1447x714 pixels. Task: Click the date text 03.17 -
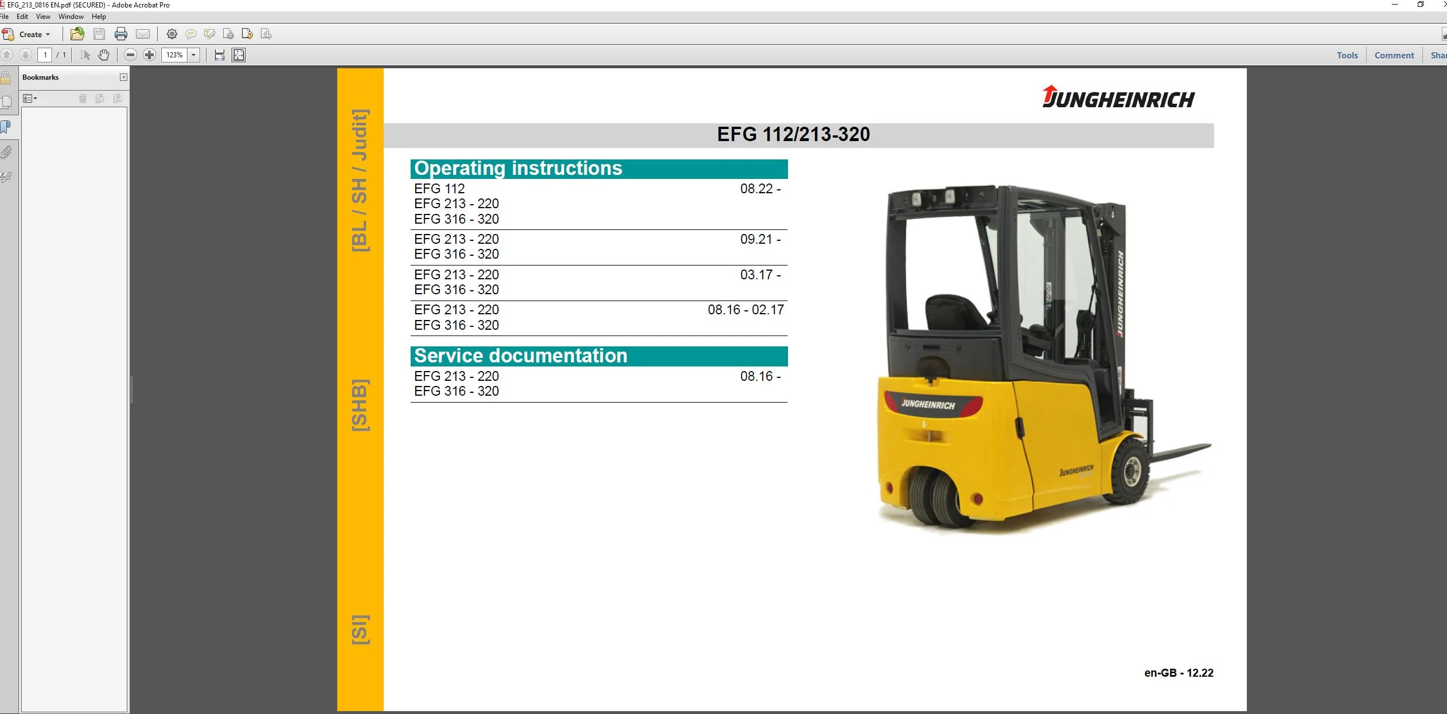[760, 275]
